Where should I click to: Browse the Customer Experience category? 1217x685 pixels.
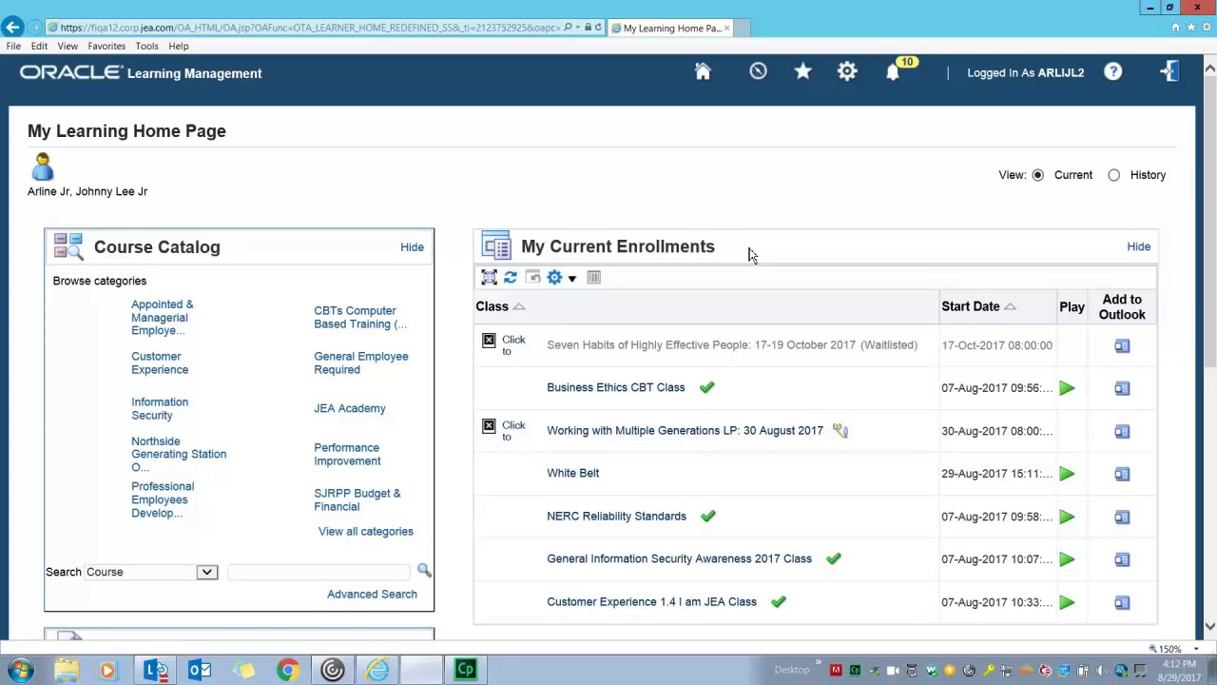[x=160, y=362]
